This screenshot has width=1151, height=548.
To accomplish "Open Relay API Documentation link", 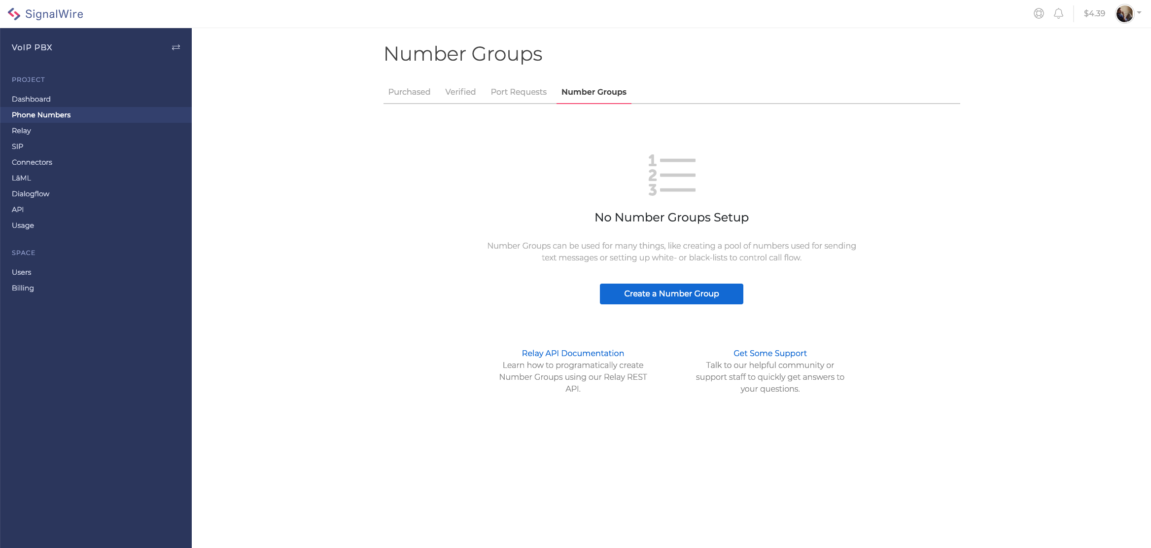I will click(x=573, y=353).
